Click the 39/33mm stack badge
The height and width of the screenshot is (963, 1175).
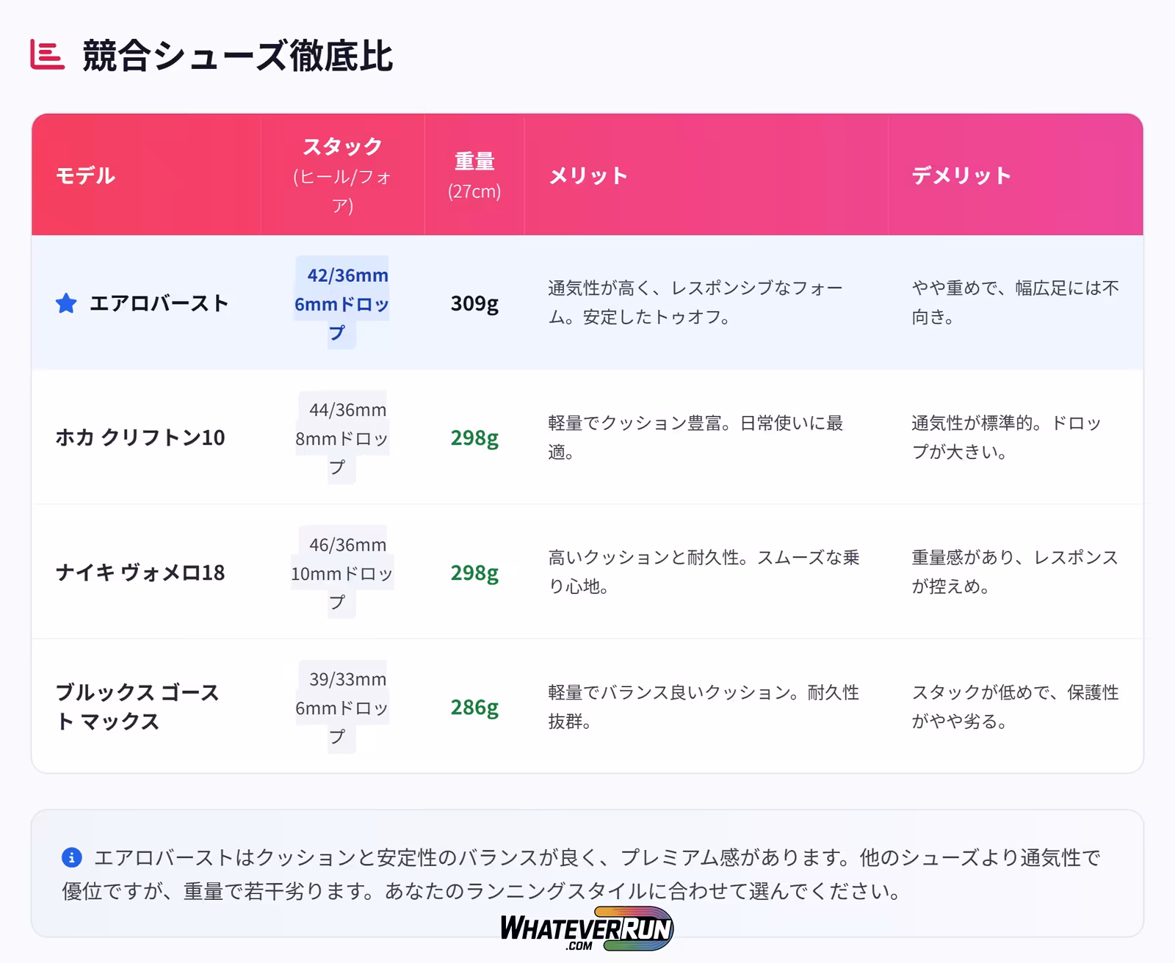pyautogui.click(x=342, y=707)
